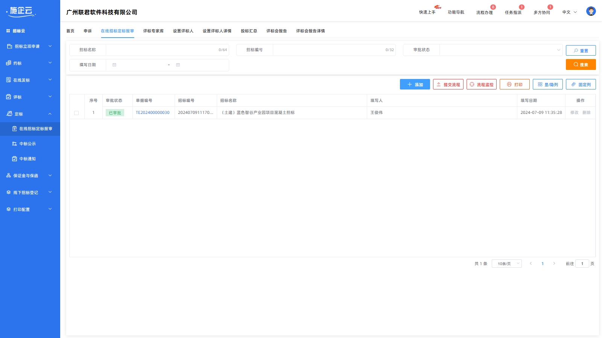Expand the 打印配置 menu chevron
This screenshot has width=602, height=338.
click(x=50, y=209)
